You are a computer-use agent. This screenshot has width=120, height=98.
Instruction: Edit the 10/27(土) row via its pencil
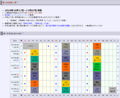tap(118, 67)
